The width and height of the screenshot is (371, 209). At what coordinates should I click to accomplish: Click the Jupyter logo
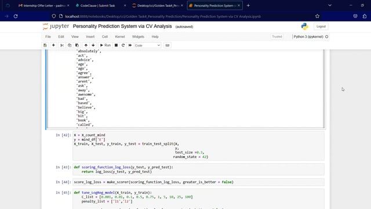56,26
